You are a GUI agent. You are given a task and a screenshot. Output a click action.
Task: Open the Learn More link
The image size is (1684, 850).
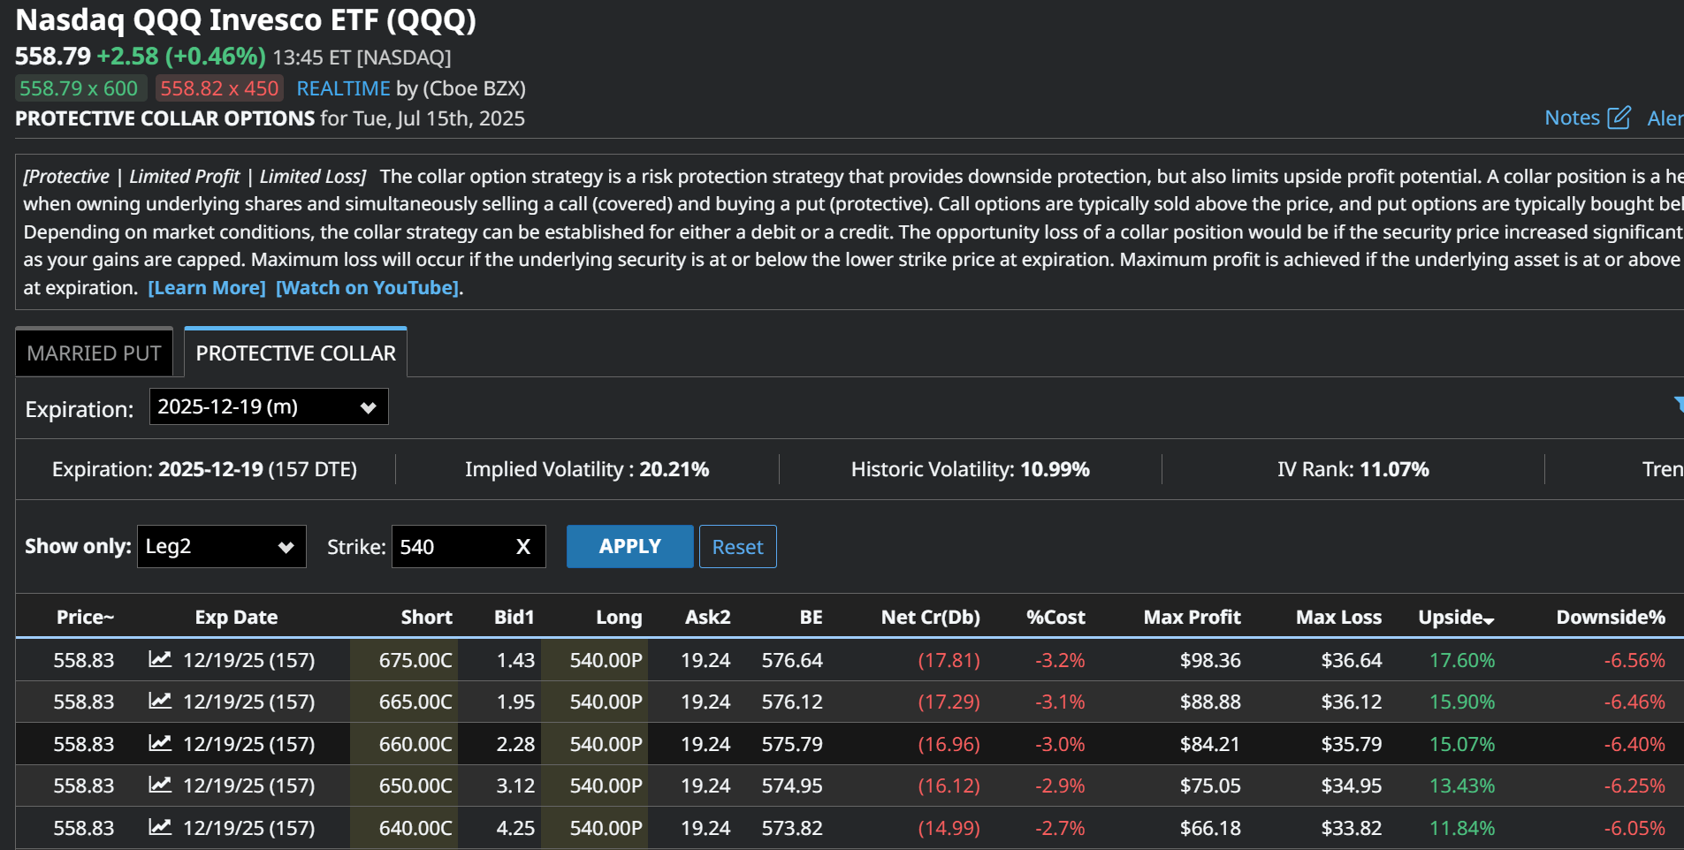point(206,288)
